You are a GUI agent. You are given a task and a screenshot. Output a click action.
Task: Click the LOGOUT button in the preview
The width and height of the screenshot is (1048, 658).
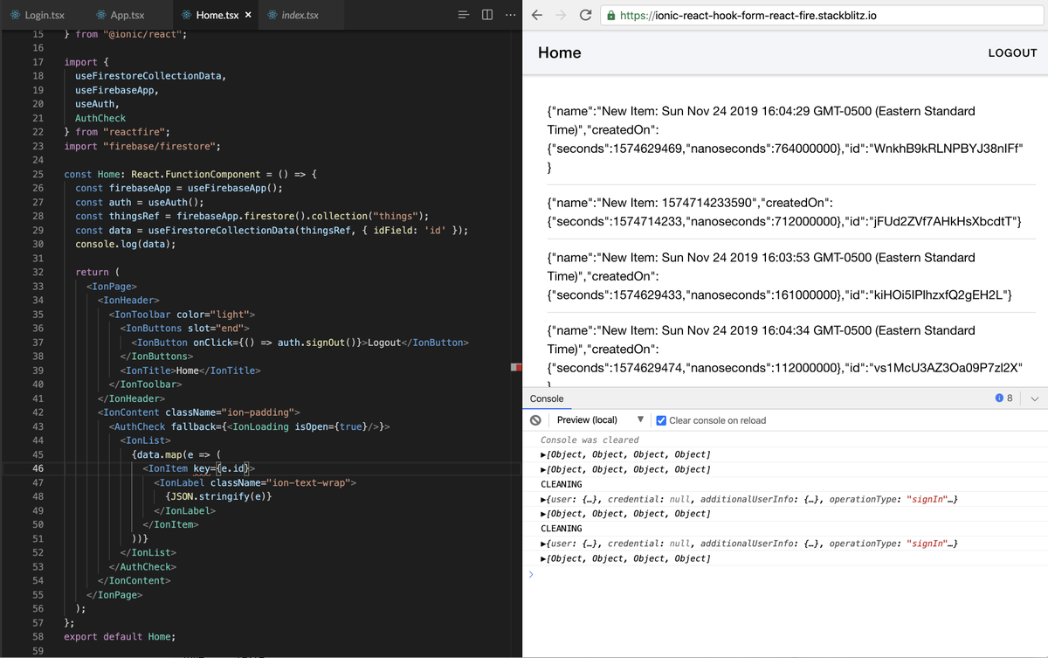coord(1012,52)
